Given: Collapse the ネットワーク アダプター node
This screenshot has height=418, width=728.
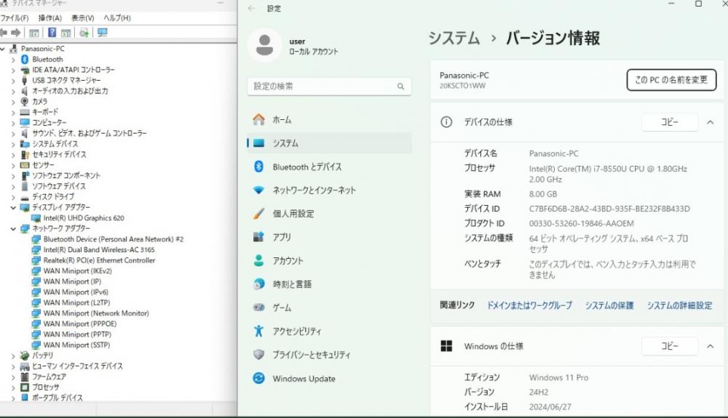Looking at the screenshot, I should pyautogui.click(x=13, y=228).
